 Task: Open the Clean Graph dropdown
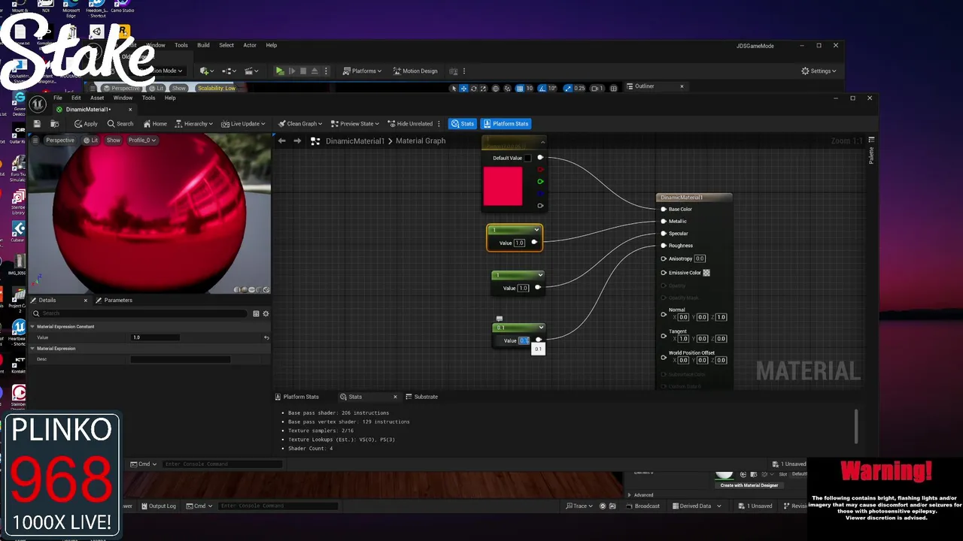(300, 123)
